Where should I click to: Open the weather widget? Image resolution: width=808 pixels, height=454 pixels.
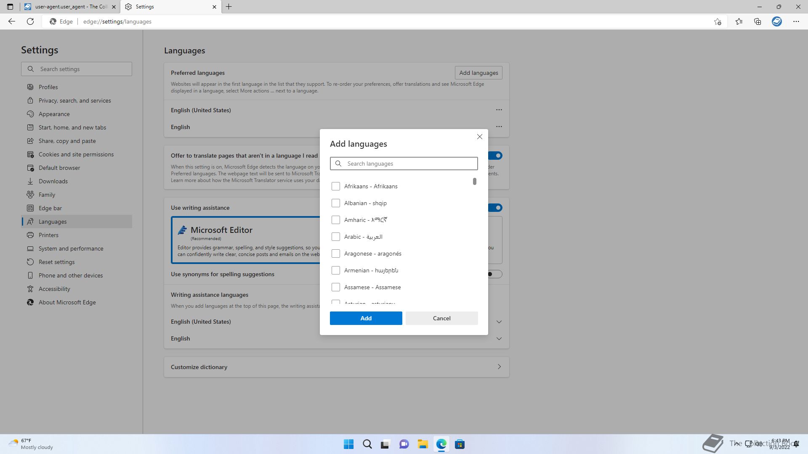coord(31,444)
